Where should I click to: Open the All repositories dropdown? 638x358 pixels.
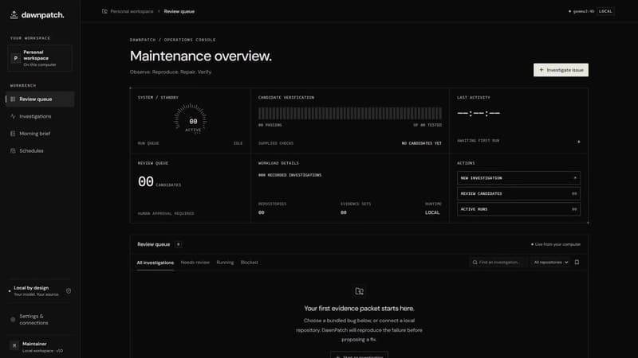coord(550,263)
